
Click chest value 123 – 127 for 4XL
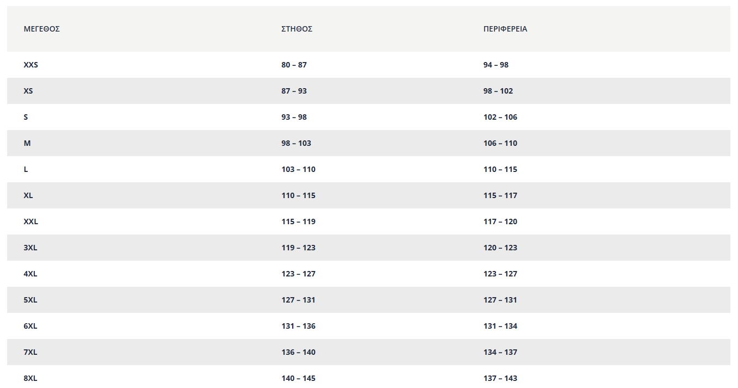[298, 274]
